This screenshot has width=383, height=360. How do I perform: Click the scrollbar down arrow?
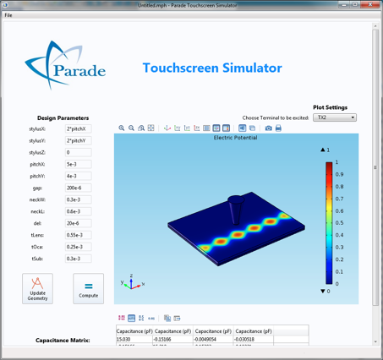click(375, 341)
